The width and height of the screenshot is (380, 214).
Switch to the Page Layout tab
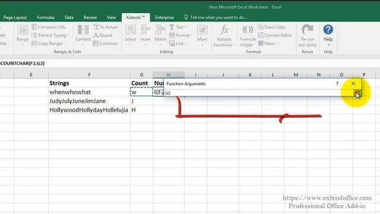tap(15, 17)
